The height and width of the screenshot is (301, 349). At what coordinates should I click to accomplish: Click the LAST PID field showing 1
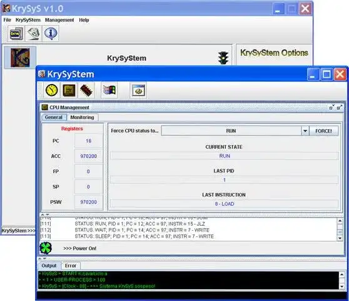[x=225, y=180]
